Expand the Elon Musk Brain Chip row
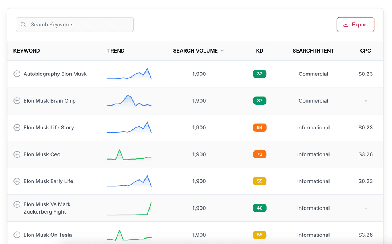Screen dimensions: 392x244 click(17, 101)
